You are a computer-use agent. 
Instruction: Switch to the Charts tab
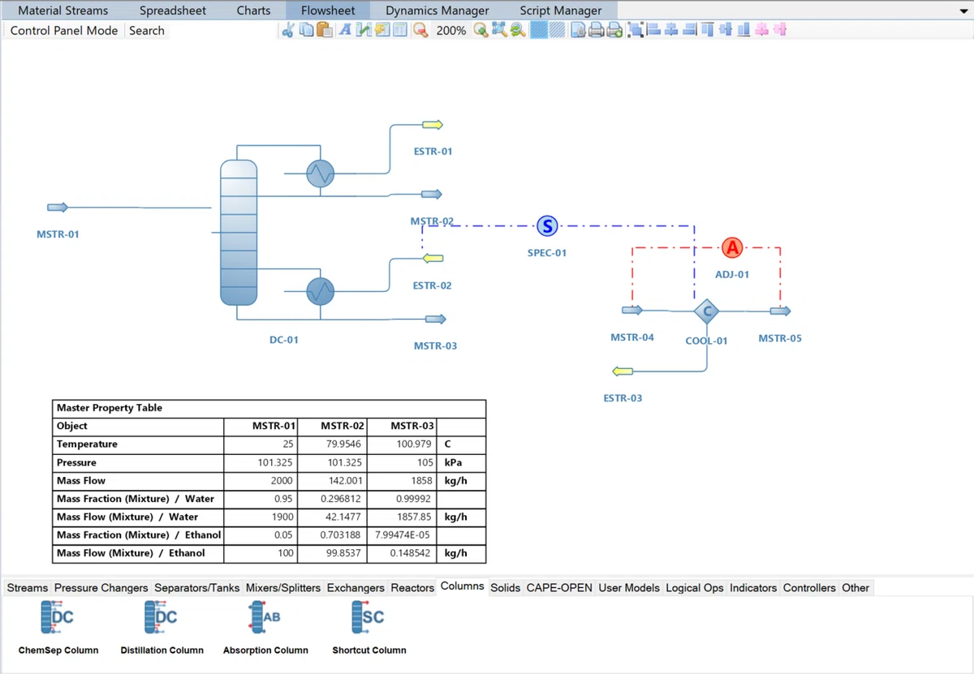(254, 11)
